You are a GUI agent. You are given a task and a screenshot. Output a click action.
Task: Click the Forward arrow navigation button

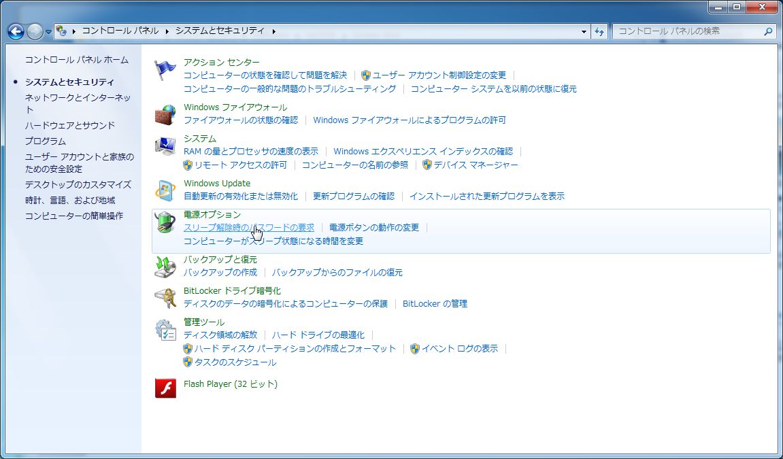tap(35, 31)
